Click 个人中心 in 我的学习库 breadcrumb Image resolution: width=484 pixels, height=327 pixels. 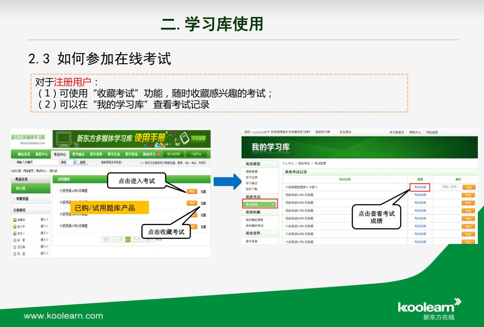coord(288,163)
